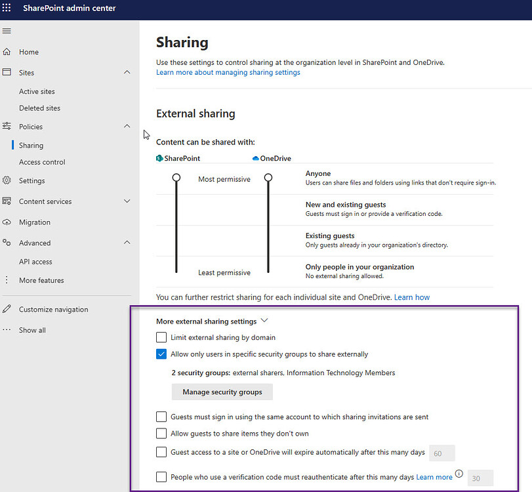Screen dimensions: 532x492
Task: Uncheck Allow only specific security groups
Action: [x=161, y=354]
